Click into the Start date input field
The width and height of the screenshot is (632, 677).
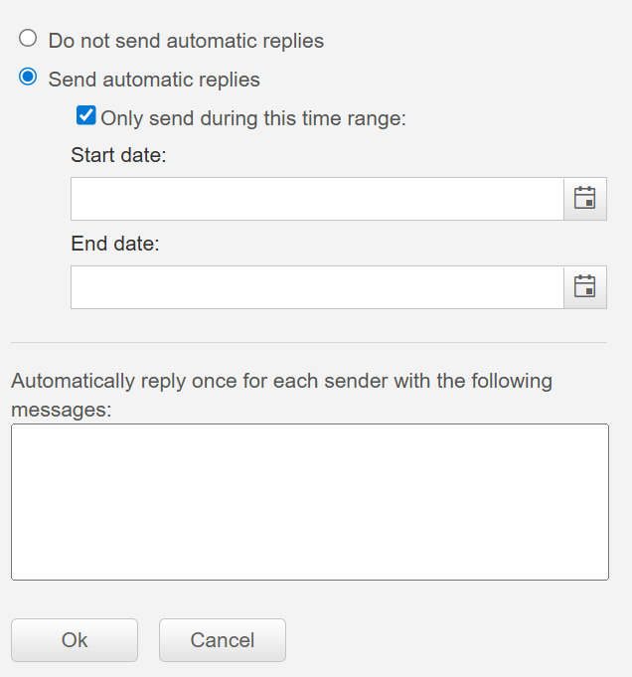[x=316, y=199]
